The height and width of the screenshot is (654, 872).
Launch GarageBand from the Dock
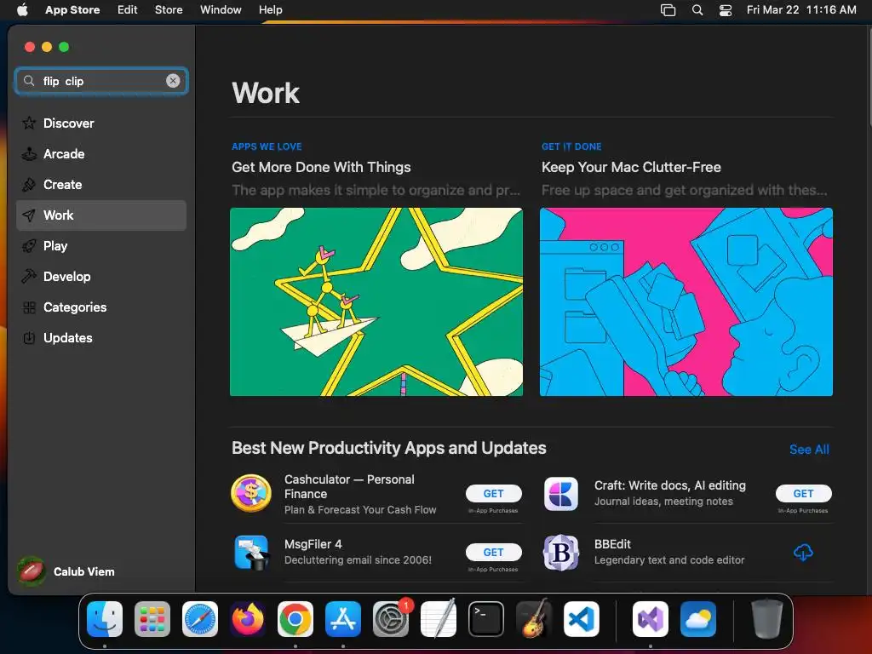coord(534,618)
